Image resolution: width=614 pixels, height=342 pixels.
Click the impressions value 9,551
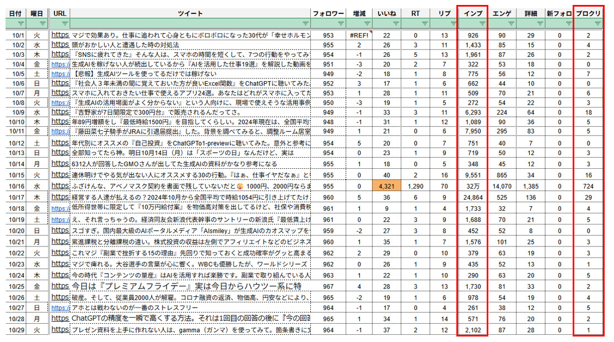coord(473,175)
